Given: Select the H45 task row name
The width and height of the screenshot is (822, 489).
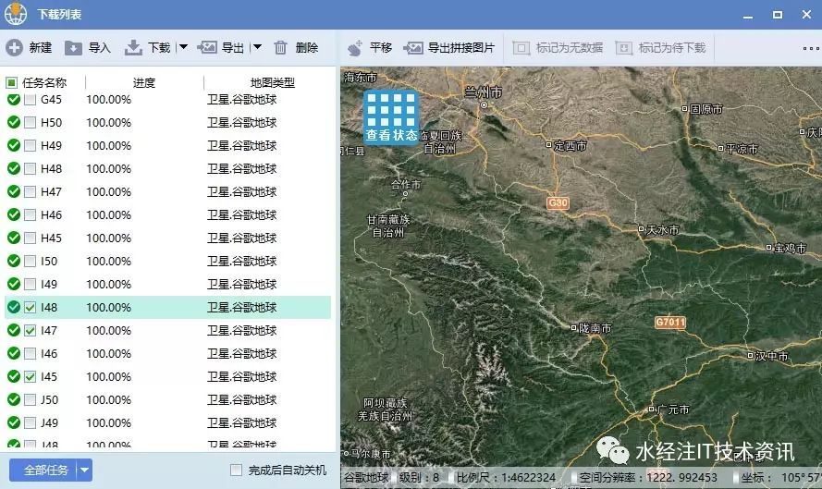Looking at the screenshot, I should pos(52,238).
